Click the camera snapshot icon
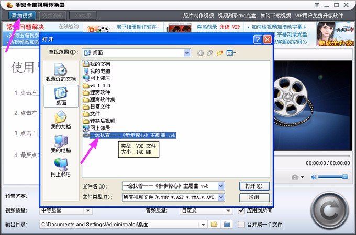Screen dimensions: 356x235 click(295, 177)
